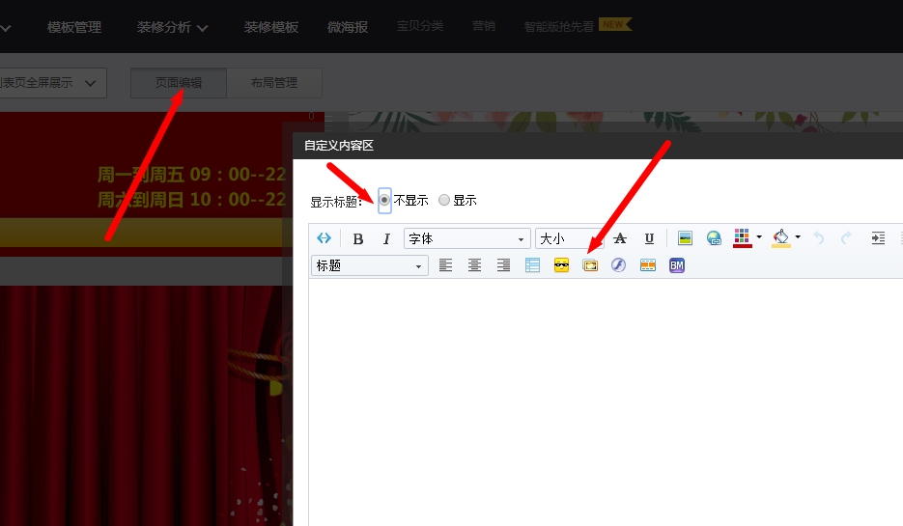Viewport: 903px width, 526px height.
Task: Align text to the right
Action: [503, 265]
